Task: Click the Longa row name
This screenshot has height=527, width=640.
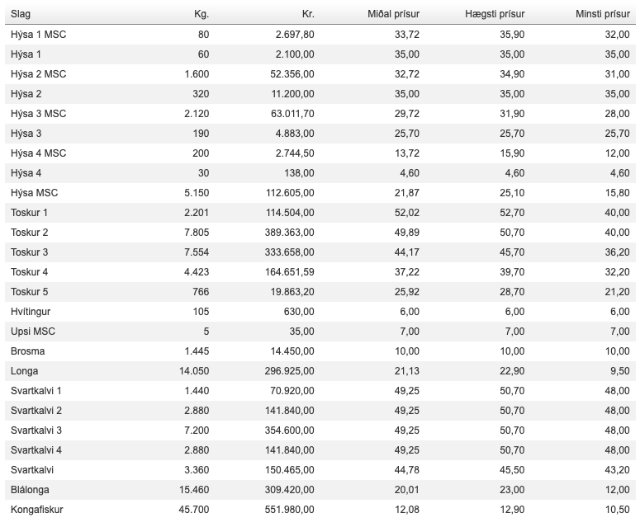Action: click(x=25, y=371)
